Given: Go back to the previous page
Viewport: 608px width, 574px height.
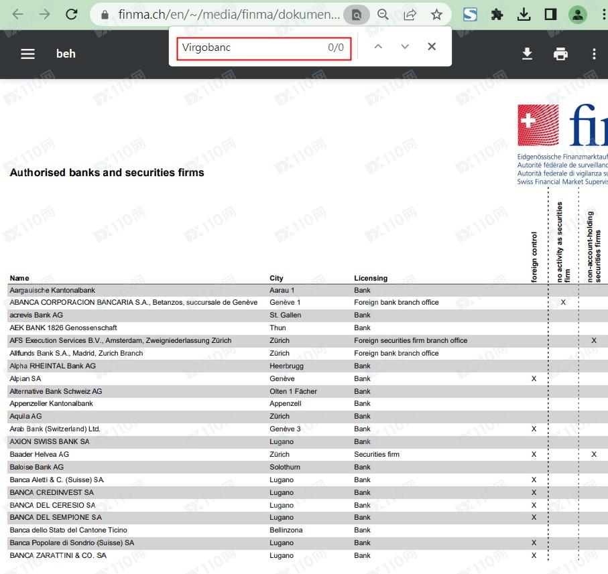Looking at the screenshot, I should [x=18, y=14].
